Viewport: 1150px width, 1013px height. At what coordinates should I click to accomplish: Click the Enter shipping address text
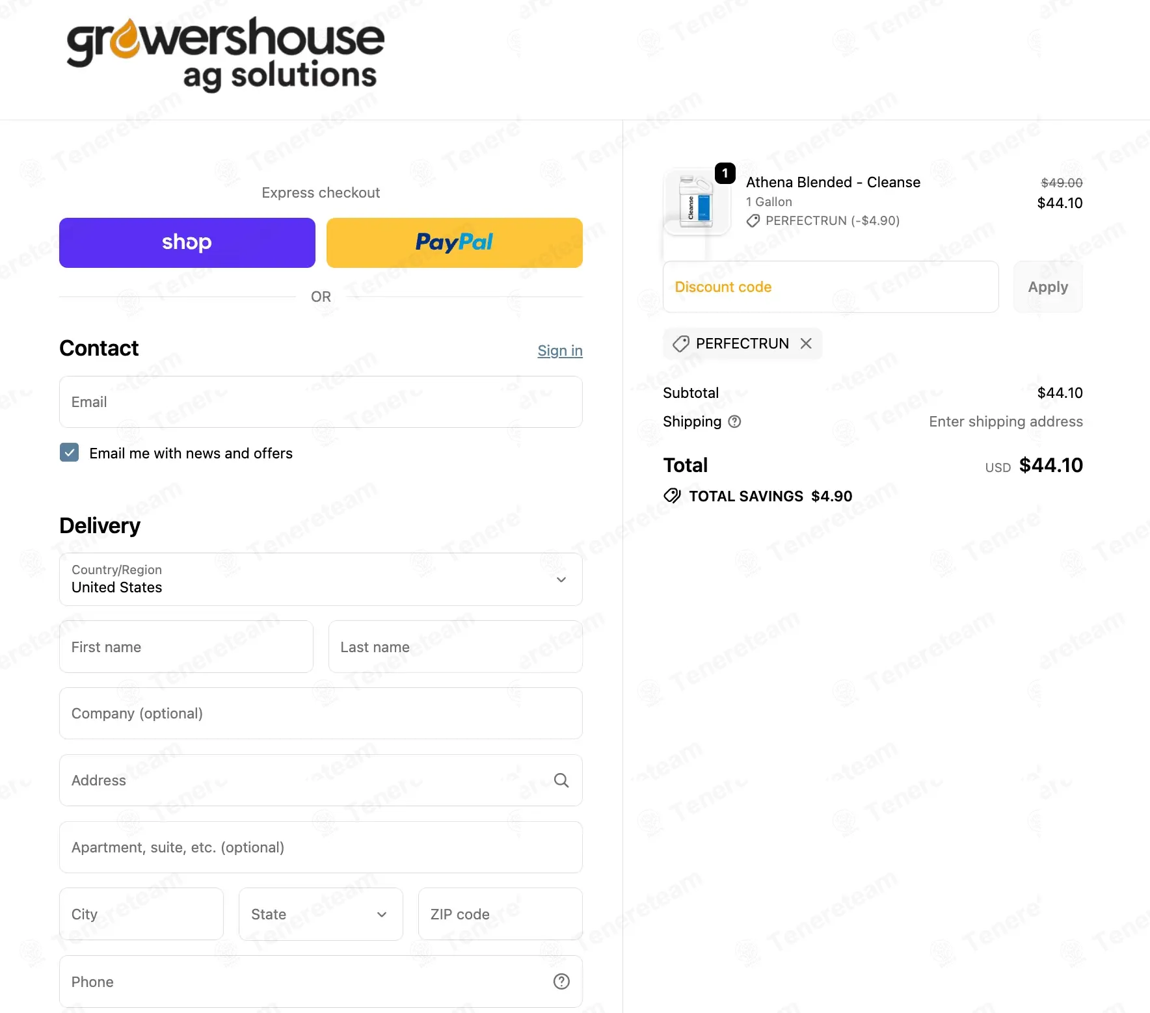click(x=1006, y=421)
